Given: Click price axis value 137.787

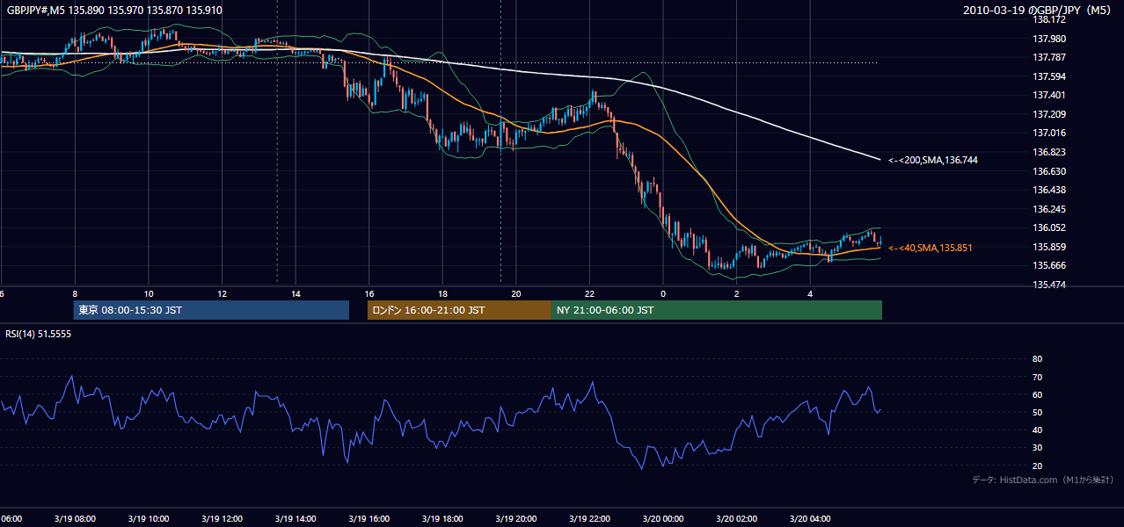Looking at the screenshot, I should pyautogui.click(x=1049, y=57).
